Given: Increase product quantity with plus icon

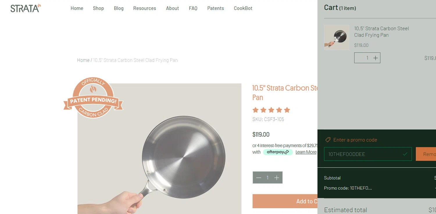Looking at the screenshot, I should coord(277,178).
